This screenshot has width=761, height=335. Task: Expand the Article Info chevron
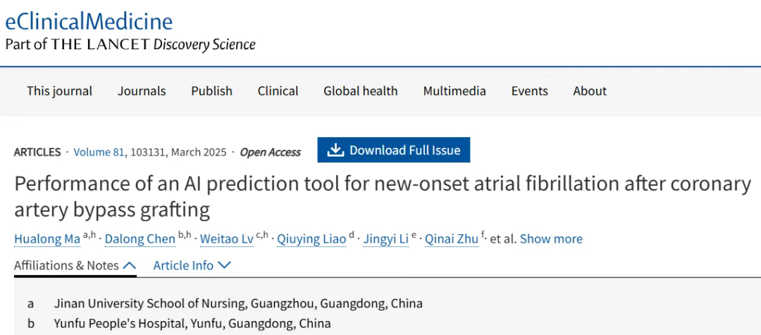pos(224,265)
